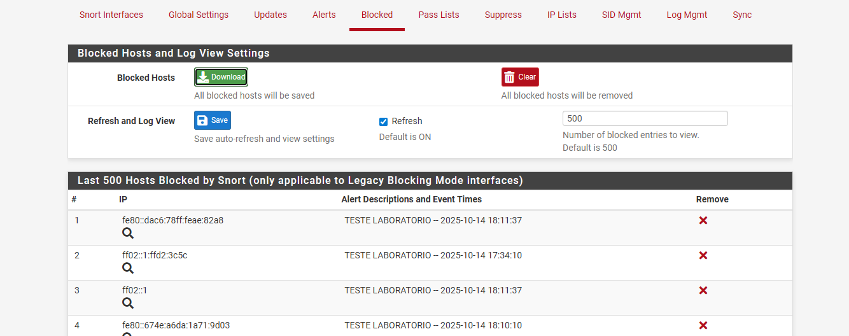Open the Snort Interfaces tab
The image size is (849, 336).
coord(111,15)
